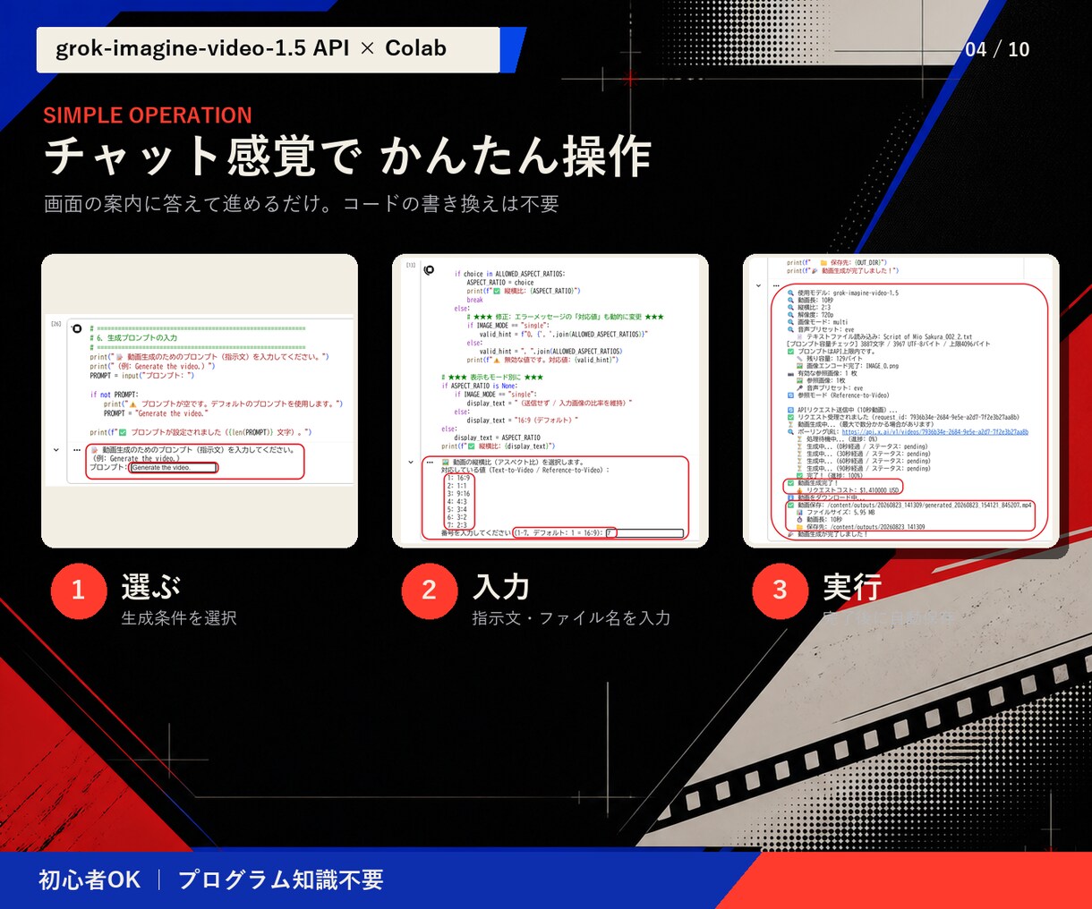Click the '04 / 10' page counter
This screenshot has height=909, width=1092.
(x=997, y=49)
